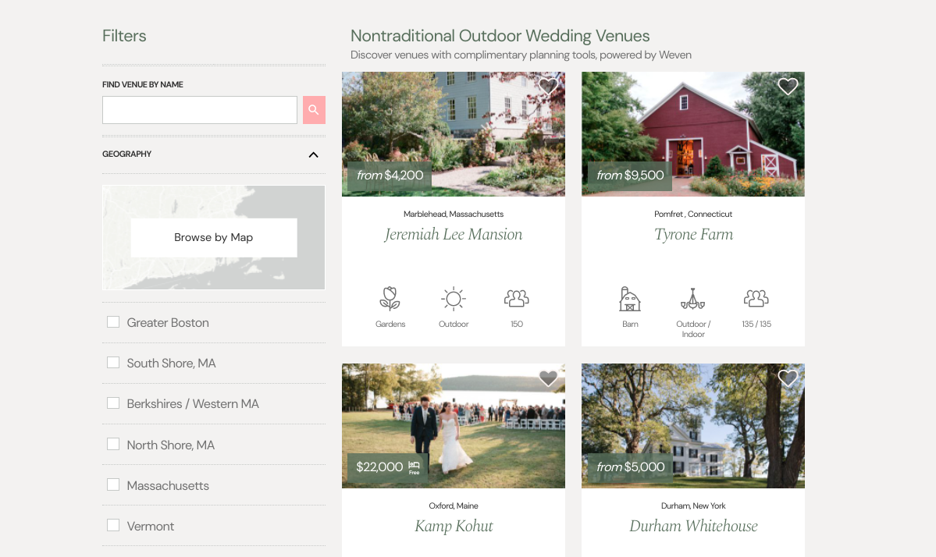Image resolution: width=936 pixels, height=557 pixels.
Task: Click the Outdoor / Indoor chandelier icon
Action: tap(693, 299)
